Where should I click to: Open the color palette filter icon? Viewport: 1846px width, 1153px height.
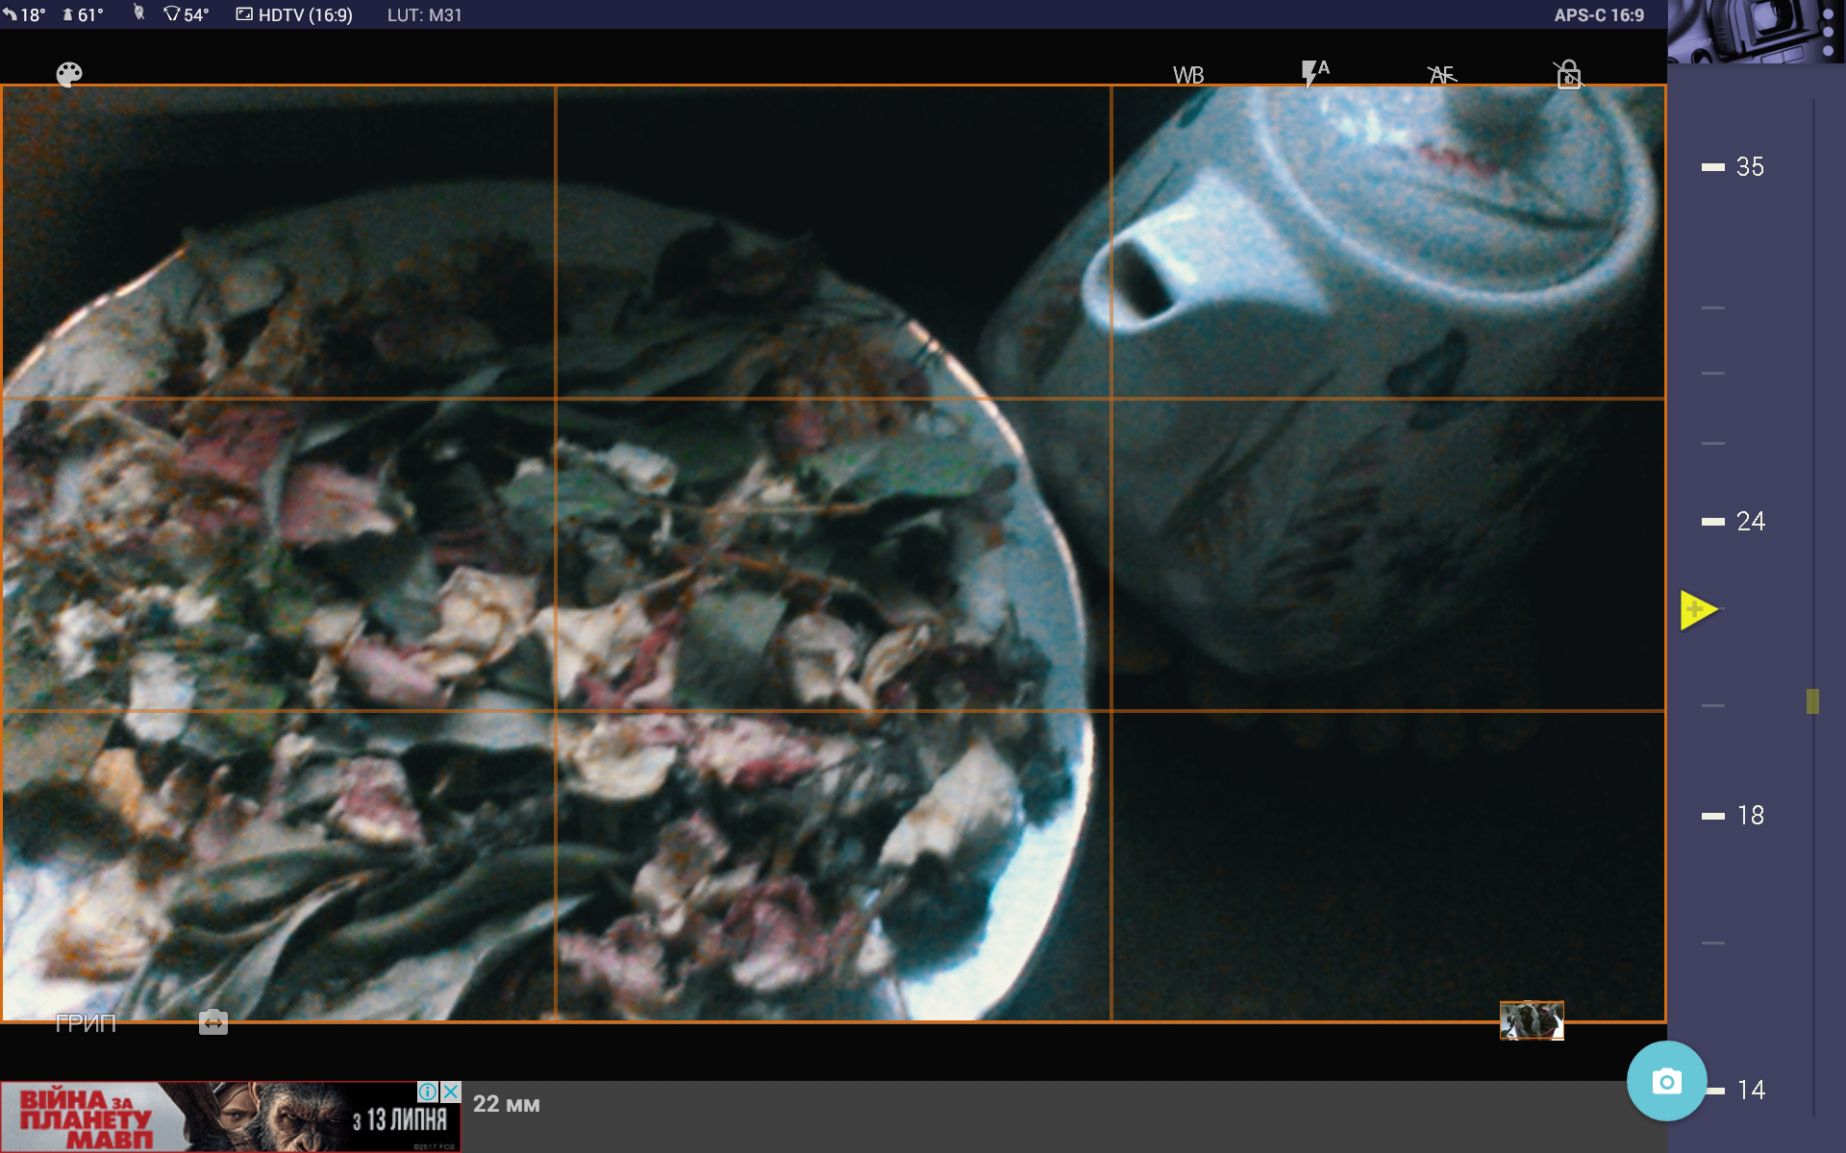pos(69,74)
